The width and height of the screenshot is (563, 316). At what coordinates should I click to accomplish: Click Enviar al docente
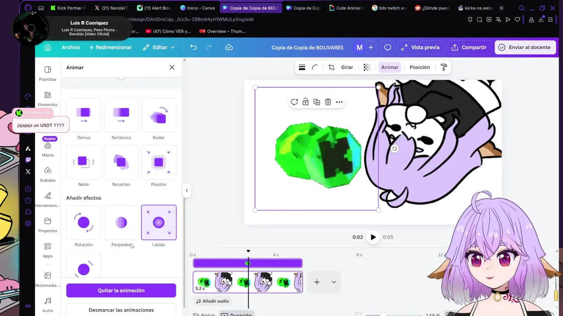pos(524,47)
